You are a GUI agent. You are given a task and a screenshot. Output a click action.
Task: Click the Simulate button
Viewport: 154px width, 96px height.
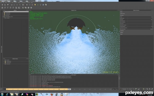(124, 89)
